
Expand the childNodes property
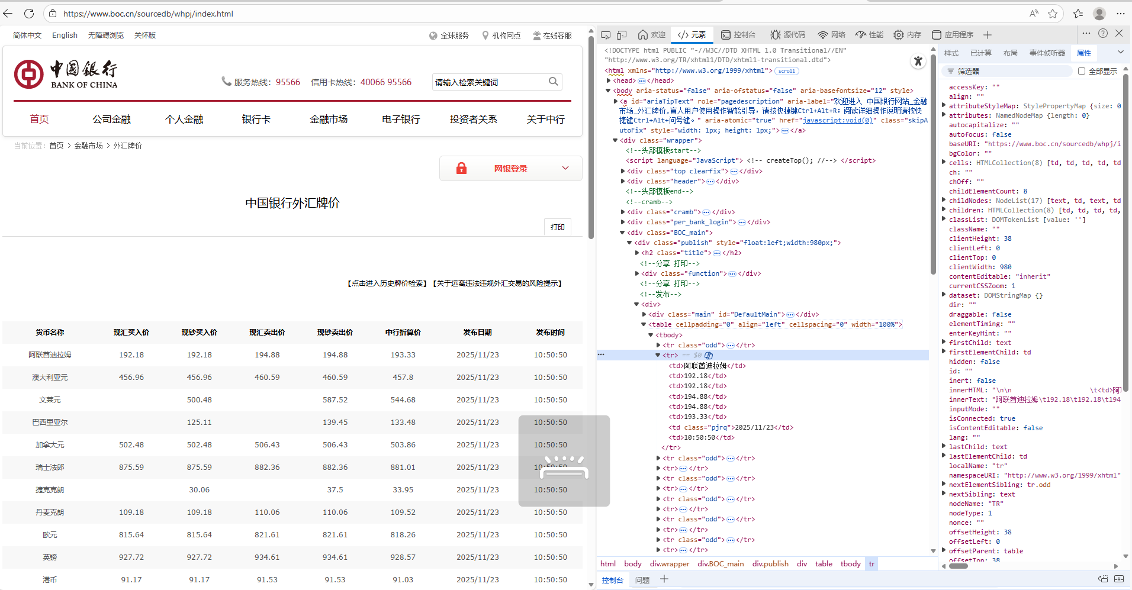944,201
